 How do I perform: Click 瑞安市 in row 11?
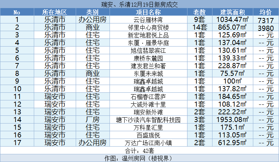tap(55, 96)
